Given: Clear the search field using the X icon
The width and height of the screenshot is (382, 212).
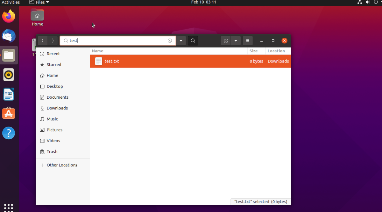Looking at the screenshot, I should click(170, 41).
